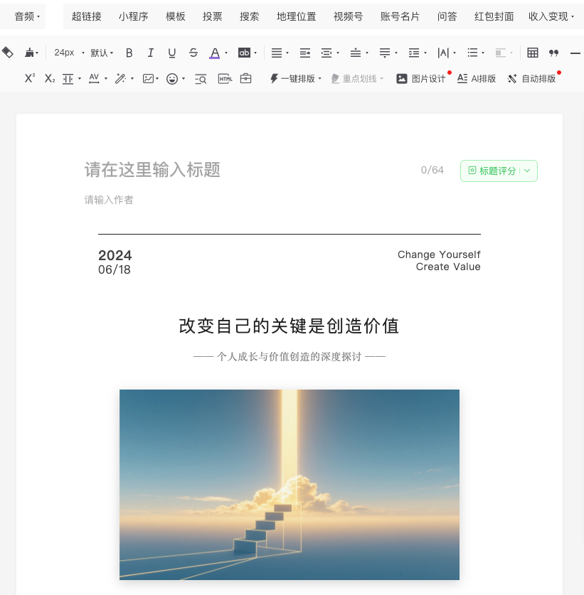
Task: Click the paragraph spacing before icon
Action: click(x=356, y=53)
